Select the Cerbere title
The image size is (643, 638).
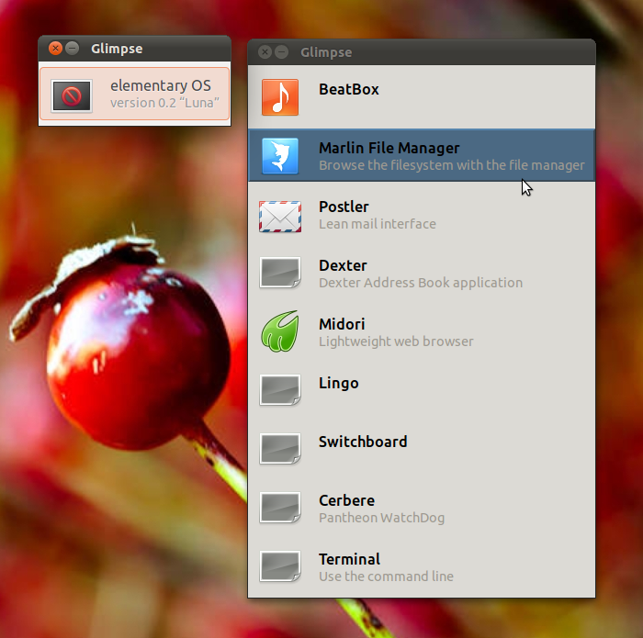point(346,500)
